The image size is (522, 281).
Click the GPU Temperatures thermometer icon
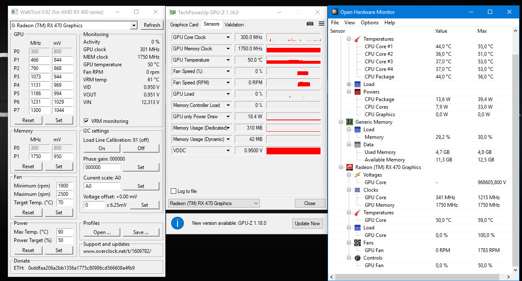tap(357, 213)
